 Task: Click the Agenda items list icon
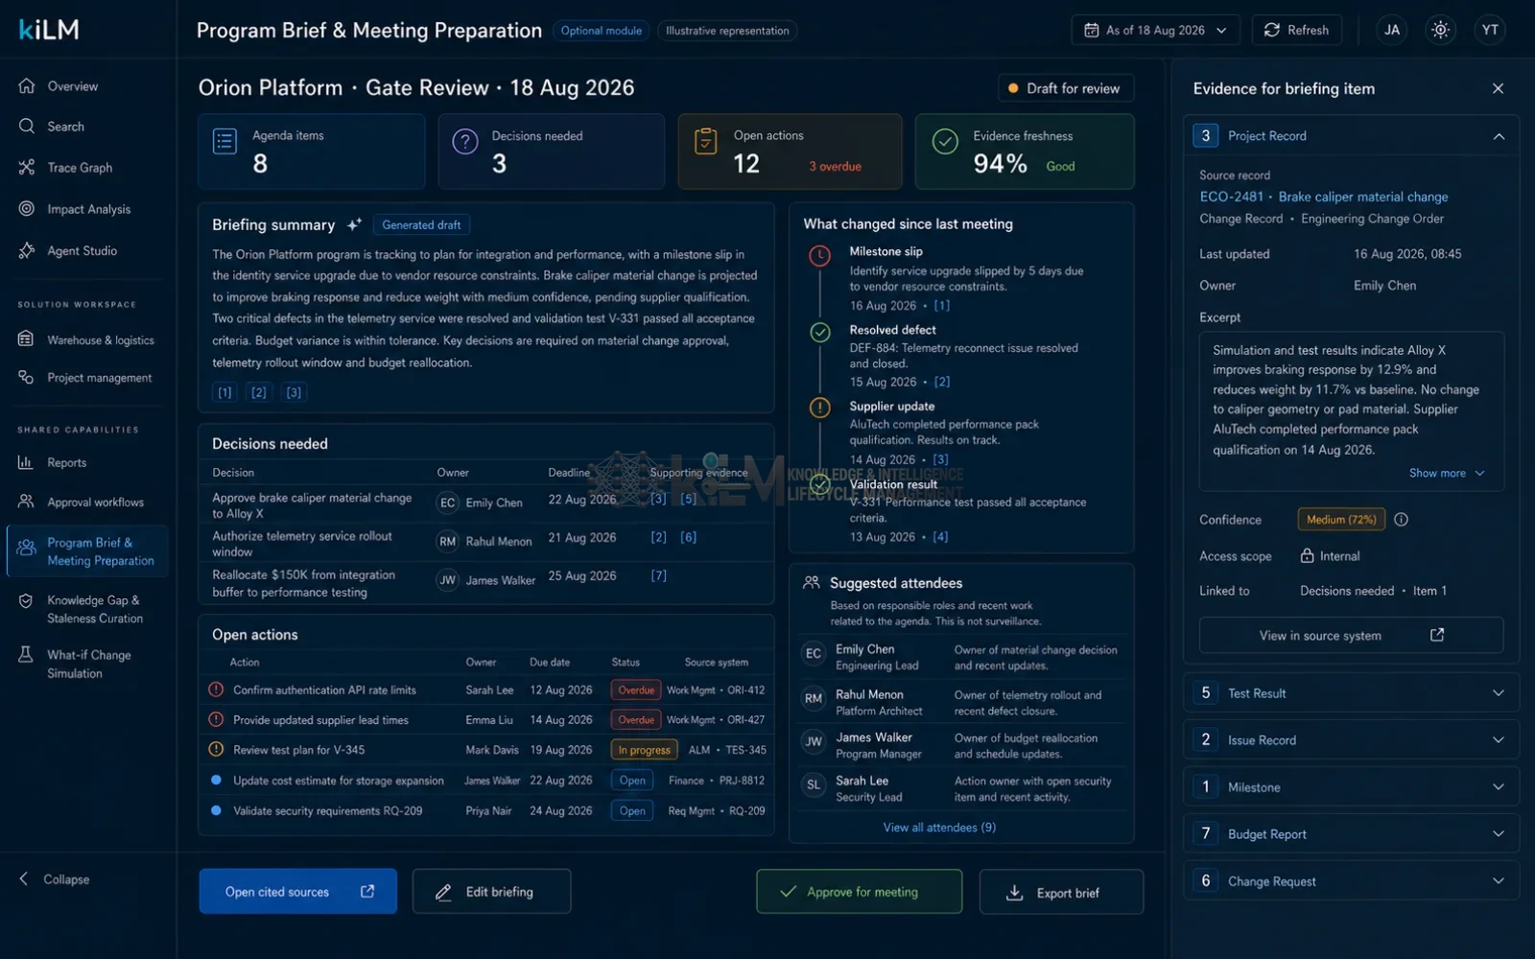pos(224,142)
